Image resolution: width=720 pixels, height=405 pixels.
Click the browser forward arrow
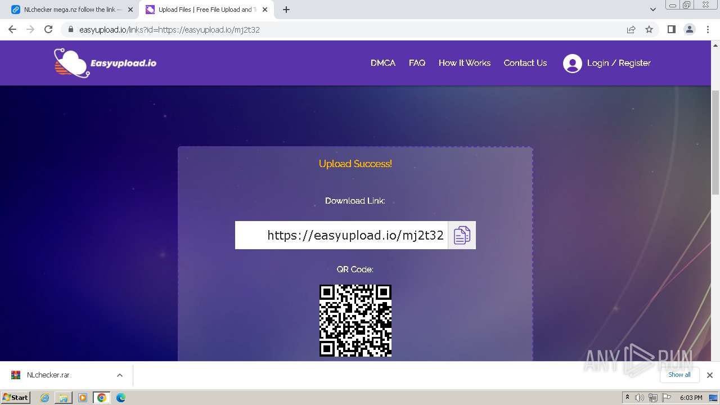(30, 29)
